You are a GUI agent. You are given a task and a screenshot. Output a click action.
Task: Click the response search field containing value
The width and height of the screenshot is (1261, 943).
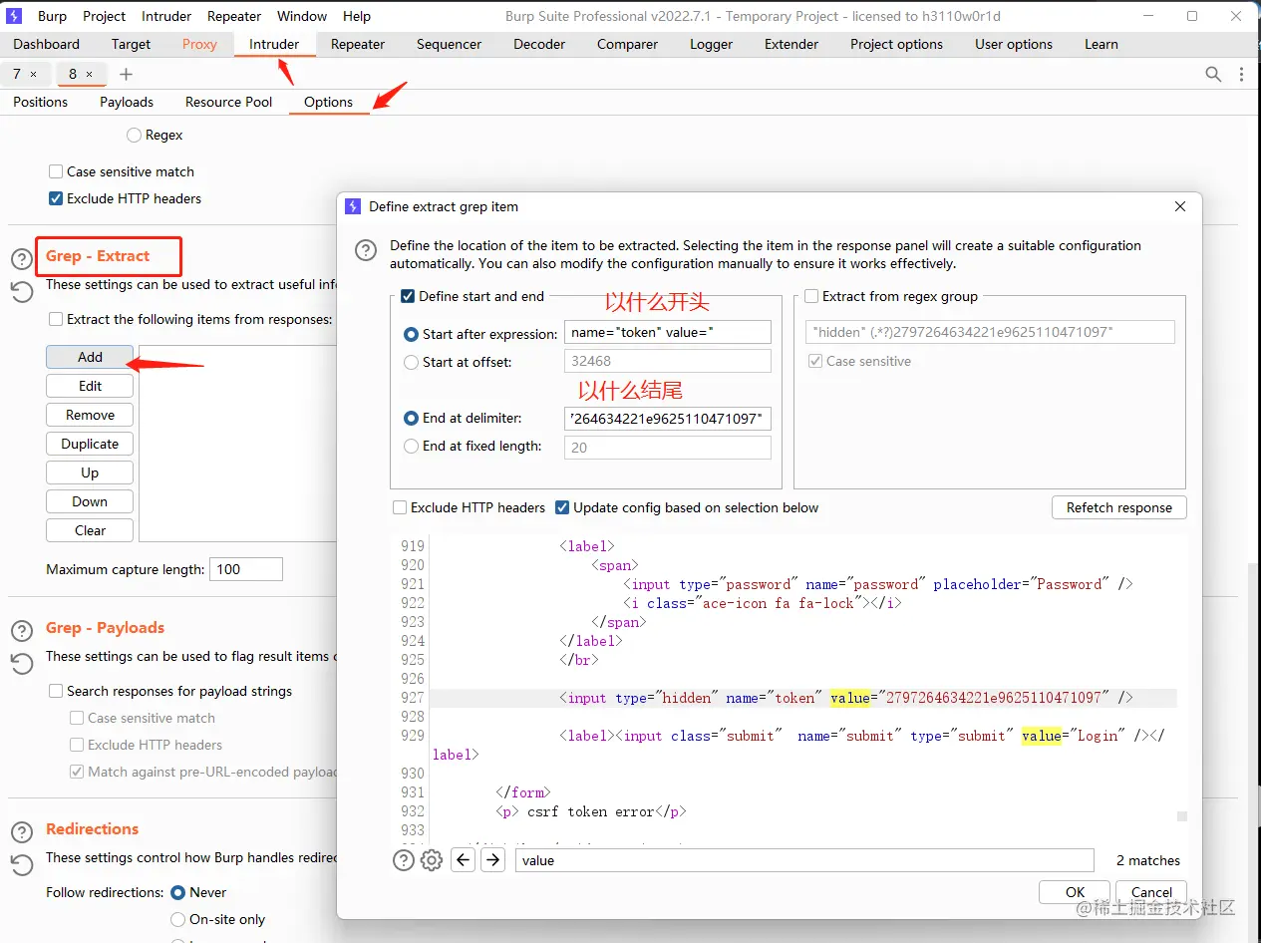[x=803, y=860]
